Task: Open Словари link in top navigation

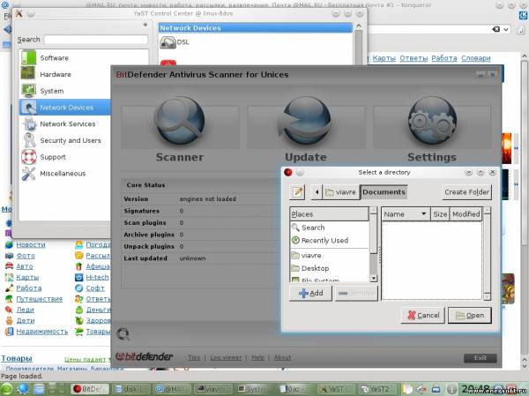Action: 476,58
